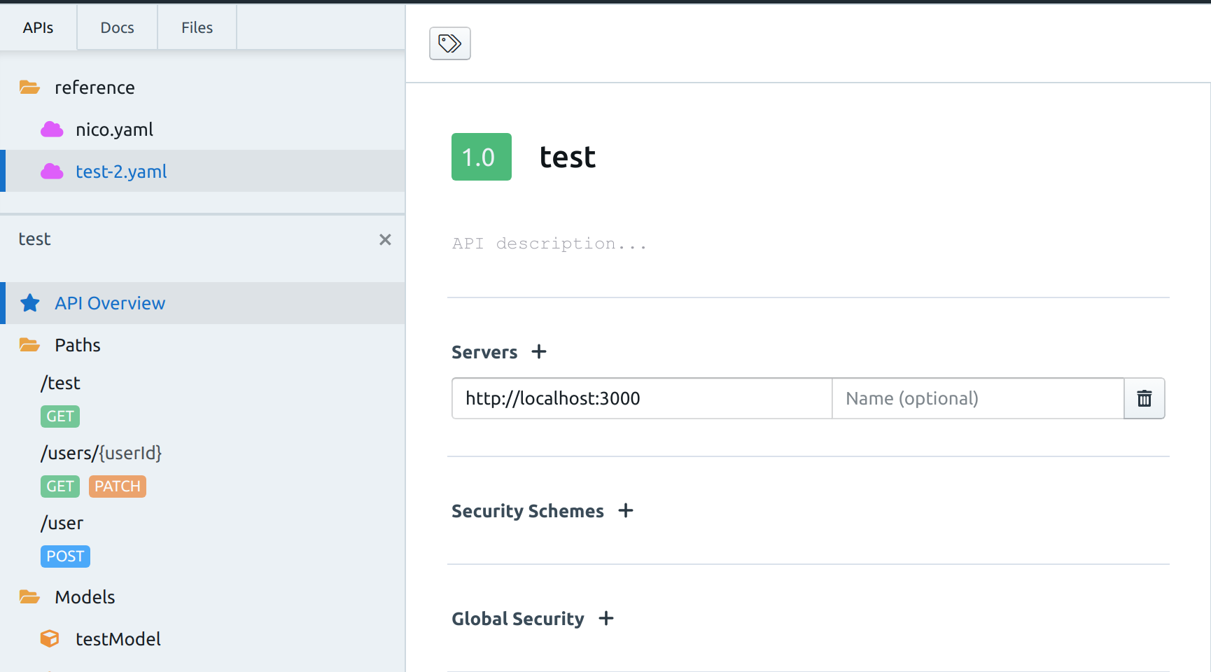Click the green 1.0 version badge
1211x672 pixels.
click(481, 157)
